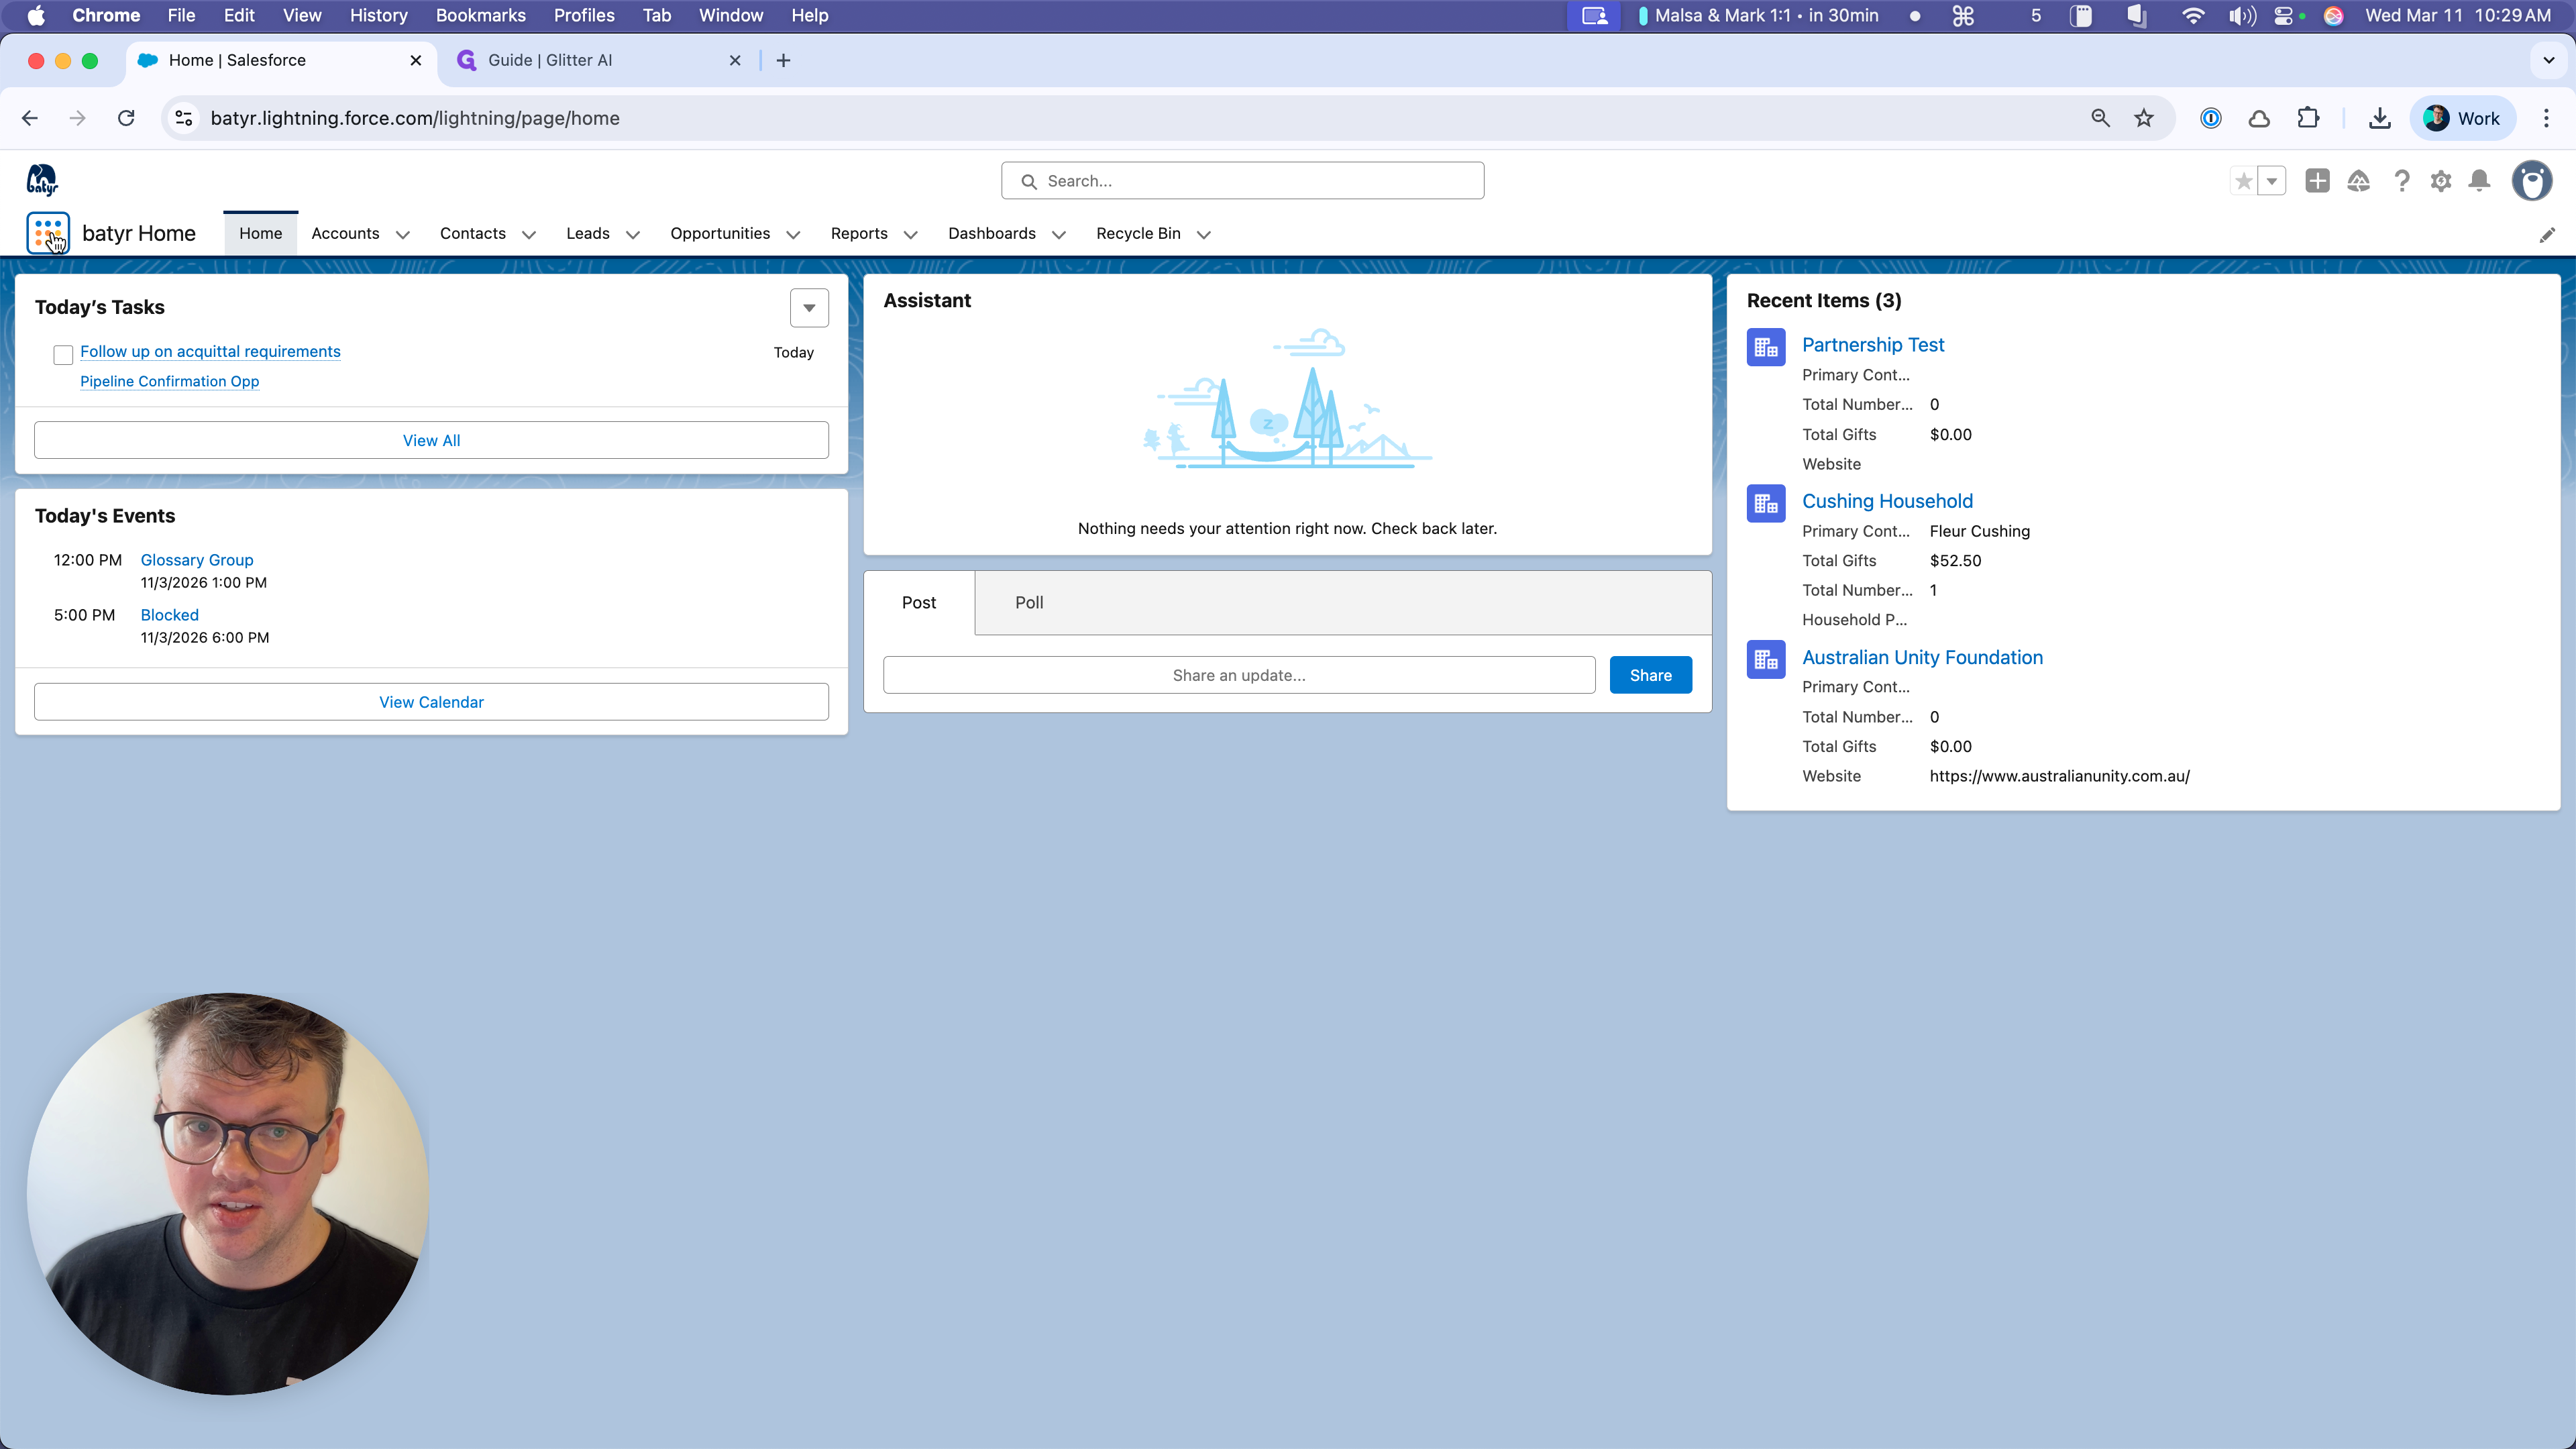This screenshot has width=2576, height=1449.
Task: Open the Notifications bell
Action: [2480, 181]
